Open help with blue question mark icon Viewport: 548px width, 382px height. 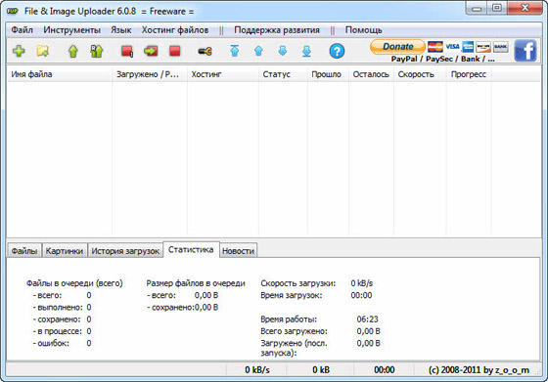pos(337,51)
